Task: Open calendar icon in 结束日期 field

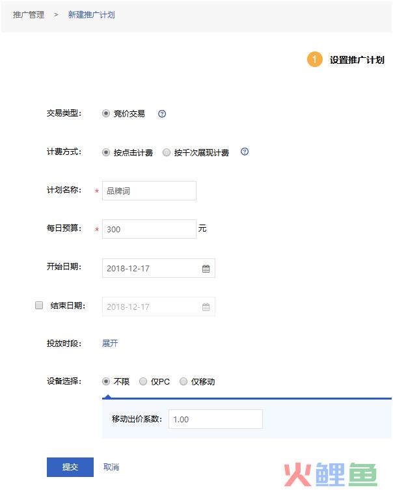Action: pyautogui.click(x=206, y=307)
